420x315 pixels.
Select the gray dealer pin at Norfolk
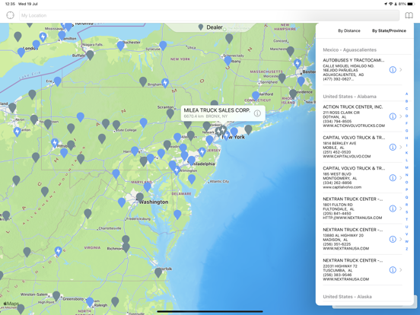(158, 272)
